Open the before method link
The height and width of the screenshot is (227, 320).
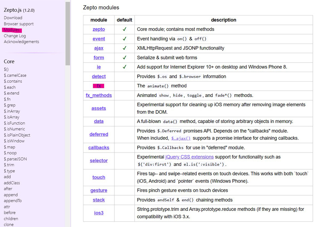click(10, 213)
